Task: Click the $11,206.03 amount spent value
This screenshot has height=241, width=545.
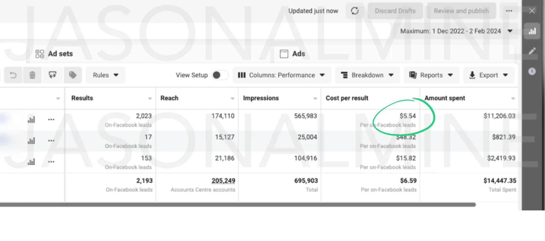Action: click(x=499, y=116)
